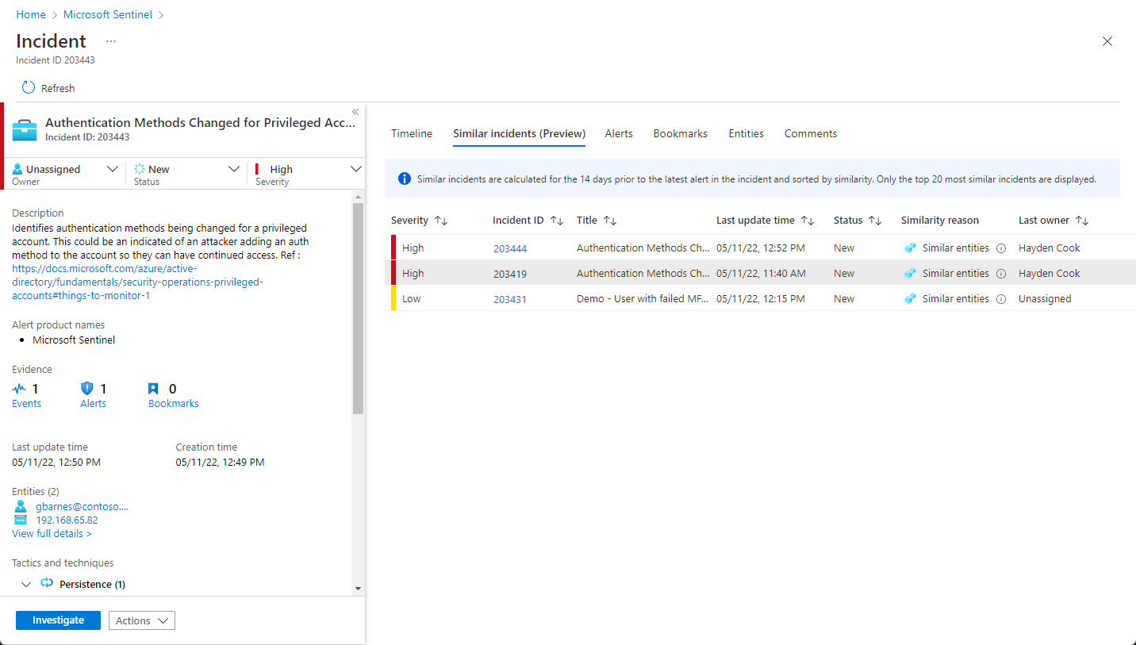Go to Microsoft Sentinel in the breadcrumb

coord(108,14)
